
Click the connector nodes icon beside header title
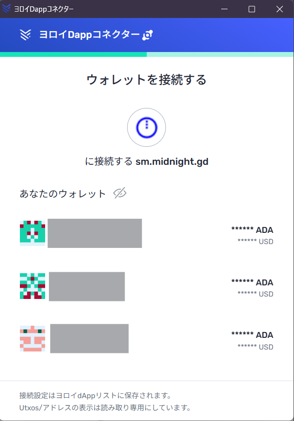click(x=148, y=35)
